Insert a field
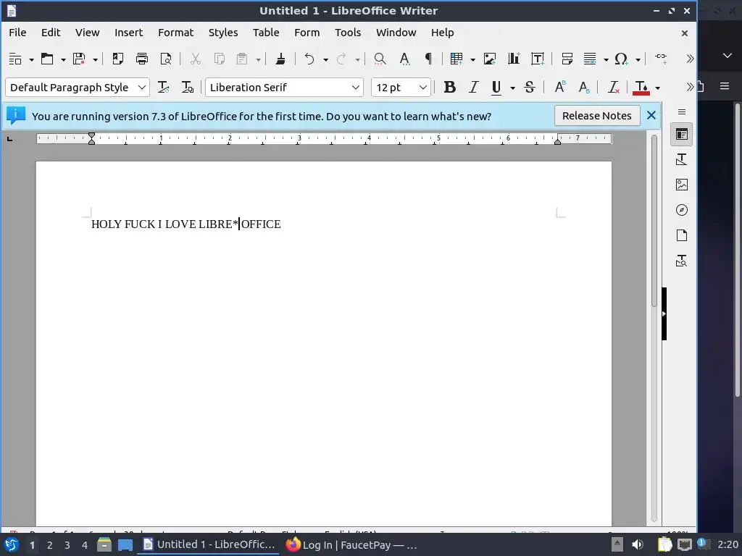 (x=590, y=59)
